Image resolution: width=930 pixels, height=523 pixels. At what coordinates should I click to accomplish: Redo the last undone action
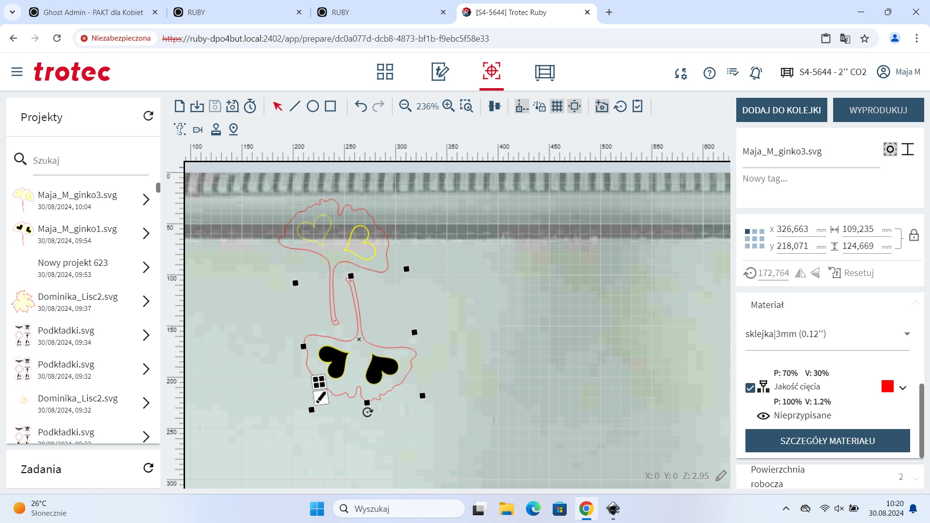tap(378, 106)
